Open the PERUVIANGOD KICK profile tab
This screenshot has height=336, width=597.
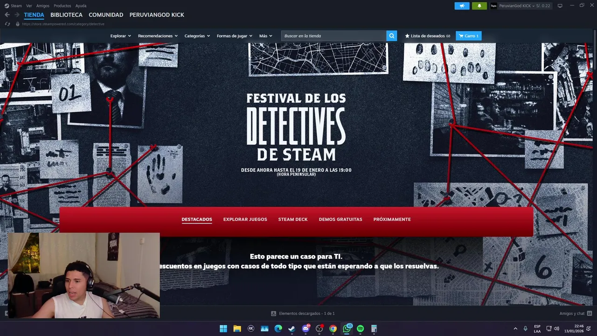tap(157, 15)
